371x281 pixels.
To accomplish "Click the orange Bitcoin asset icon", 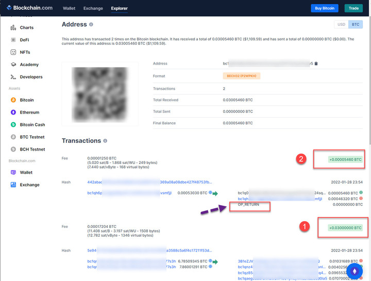I will pos(13,100).
